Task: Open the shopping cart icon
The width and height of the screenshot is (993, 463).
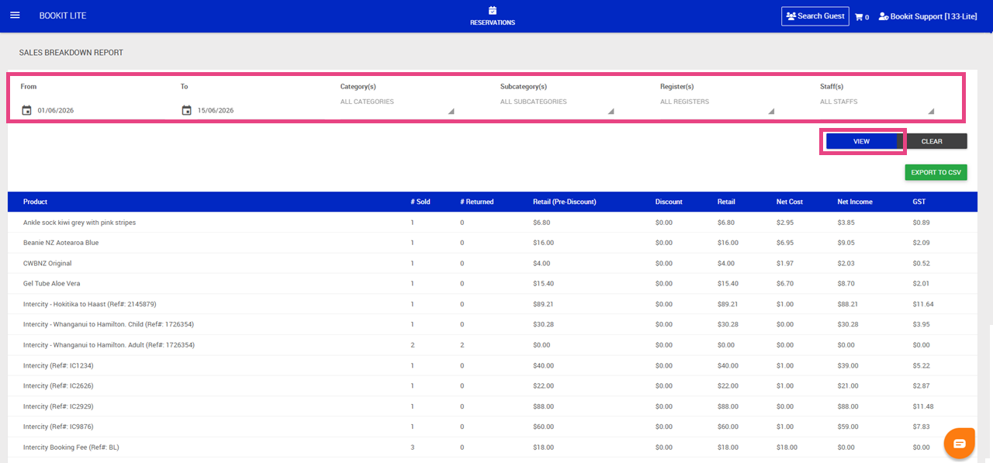Action: (859, 16)
